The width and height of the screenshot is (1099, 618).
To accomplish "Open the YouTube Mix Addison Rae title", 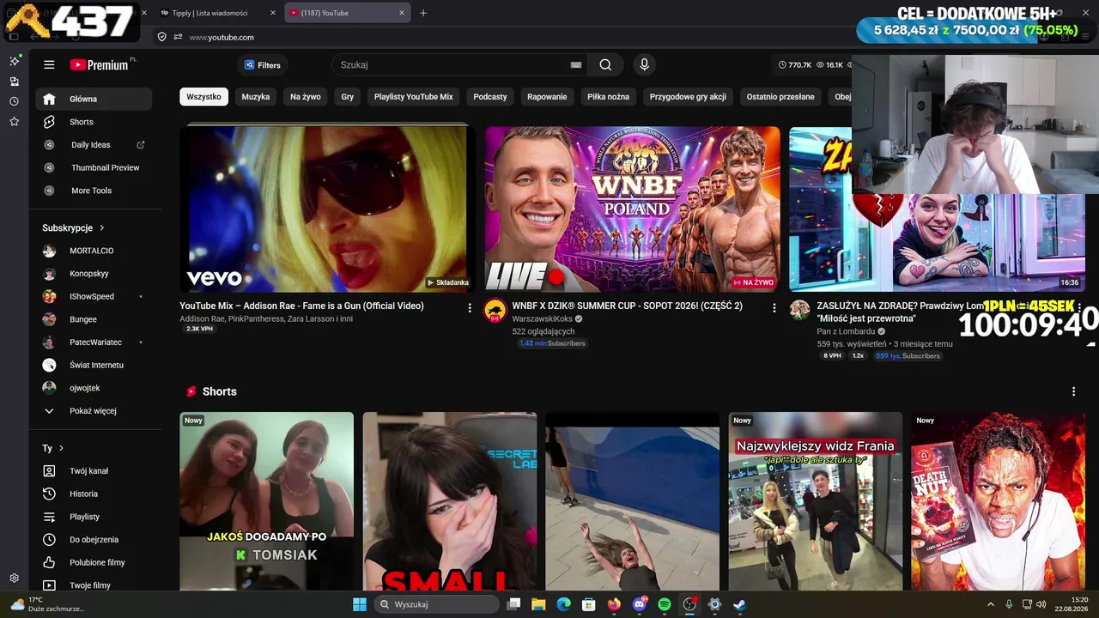I will (301, 306).
